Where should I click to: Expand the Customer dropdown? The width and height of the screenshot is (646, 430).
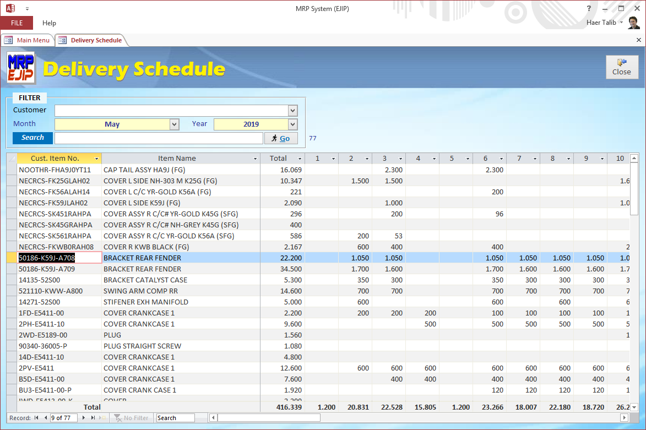click(292, 111)
